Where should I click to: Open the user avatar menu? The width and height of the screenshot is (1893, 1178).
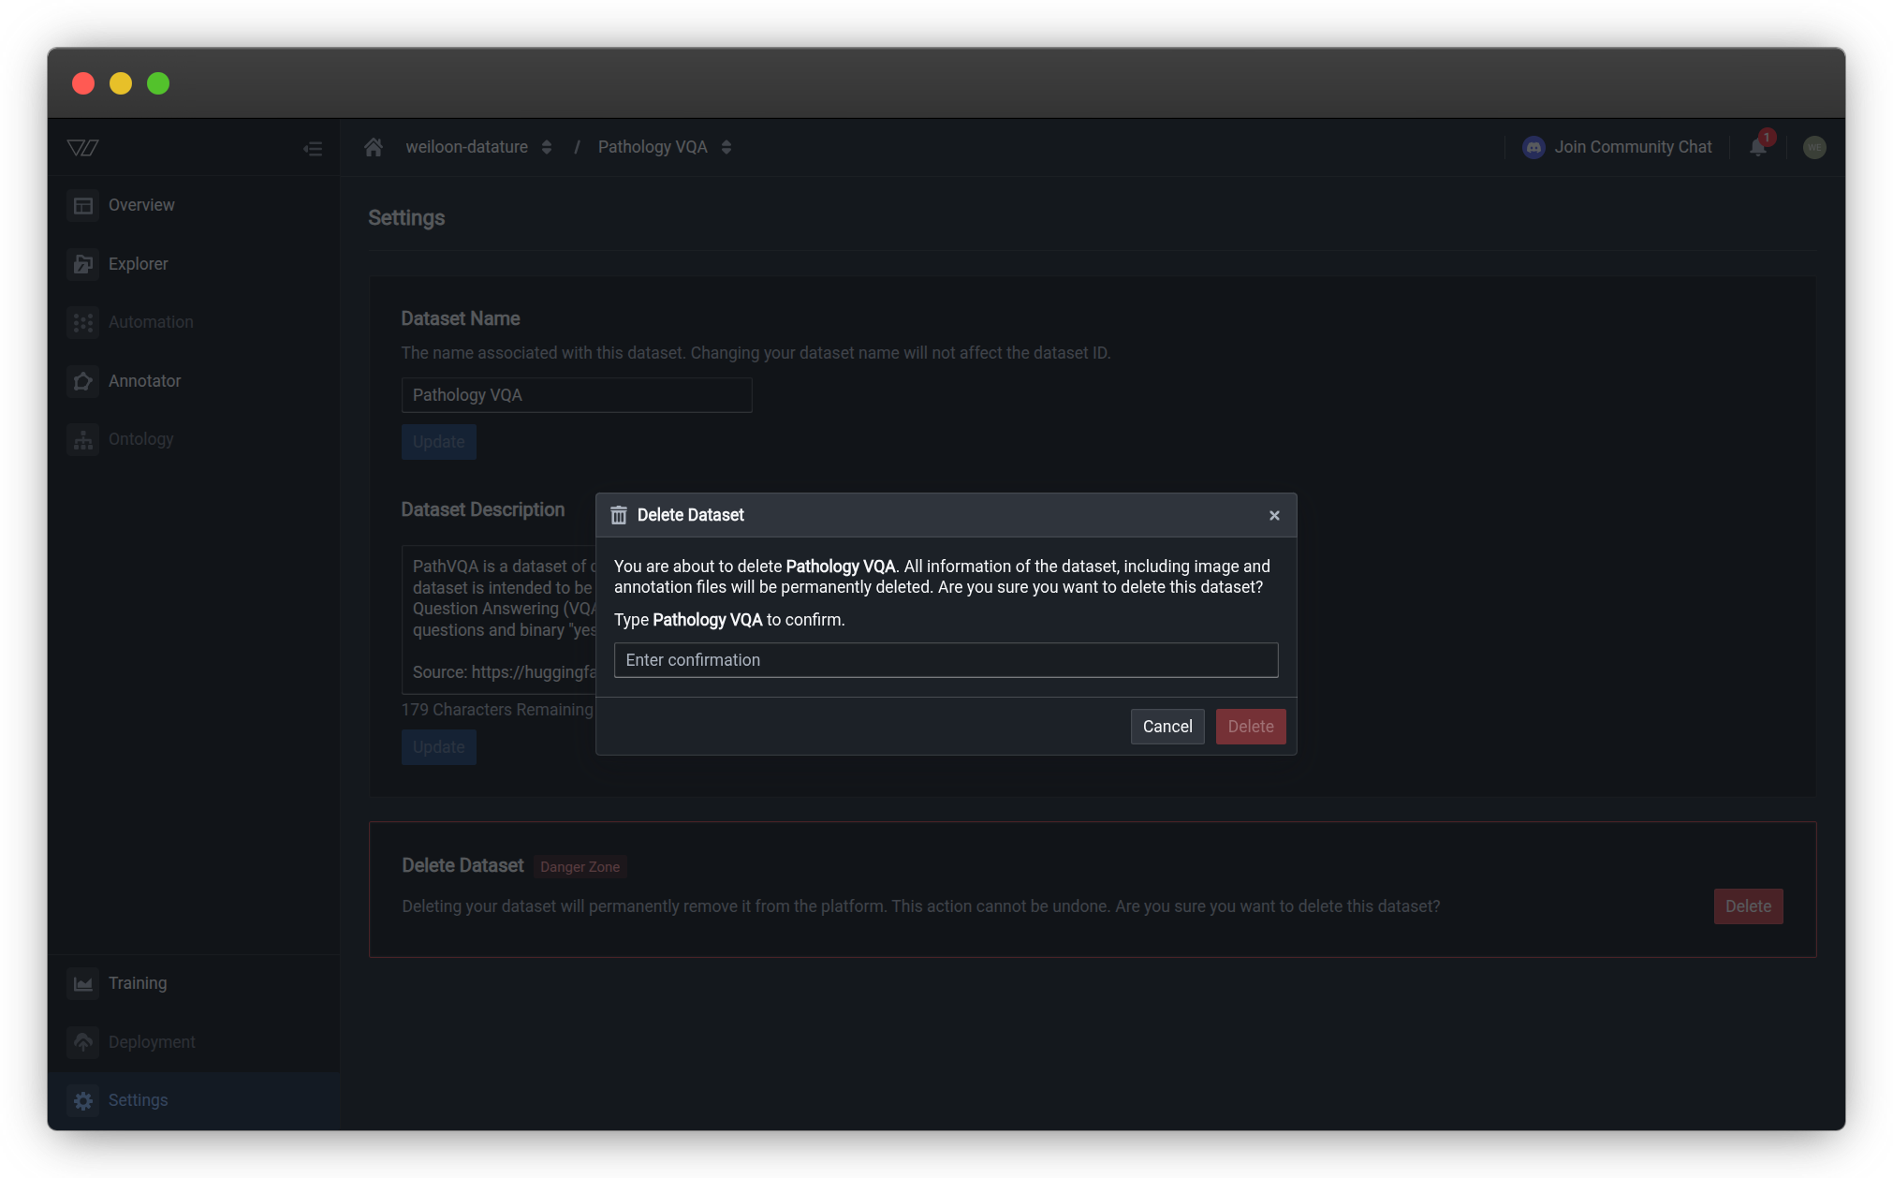pos(1813,147)
